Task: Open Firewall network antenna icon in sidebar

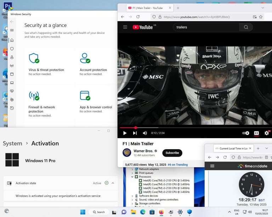Action: [x=12, y=66]
